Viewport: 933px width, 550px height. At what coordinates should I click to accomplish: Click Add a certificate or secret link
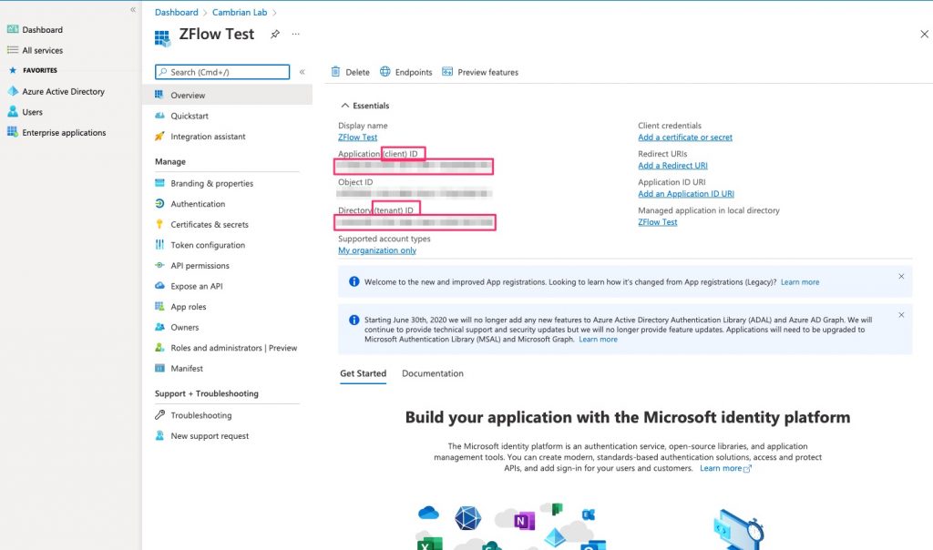coord(685,137)
